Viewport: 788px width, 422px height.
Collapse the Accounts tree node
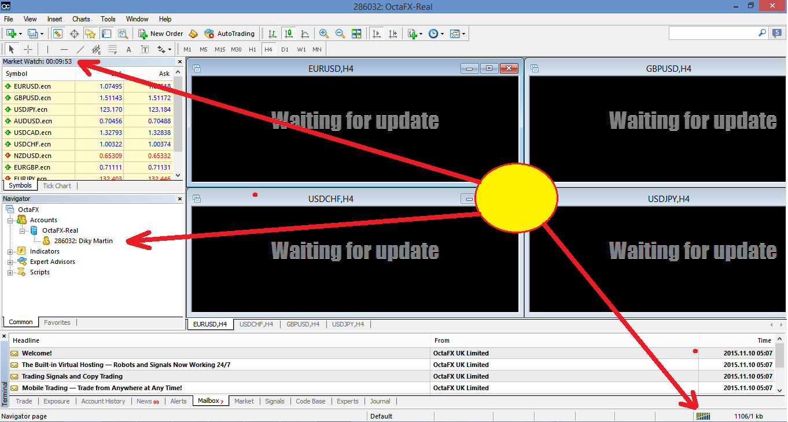tap(10, 219)
